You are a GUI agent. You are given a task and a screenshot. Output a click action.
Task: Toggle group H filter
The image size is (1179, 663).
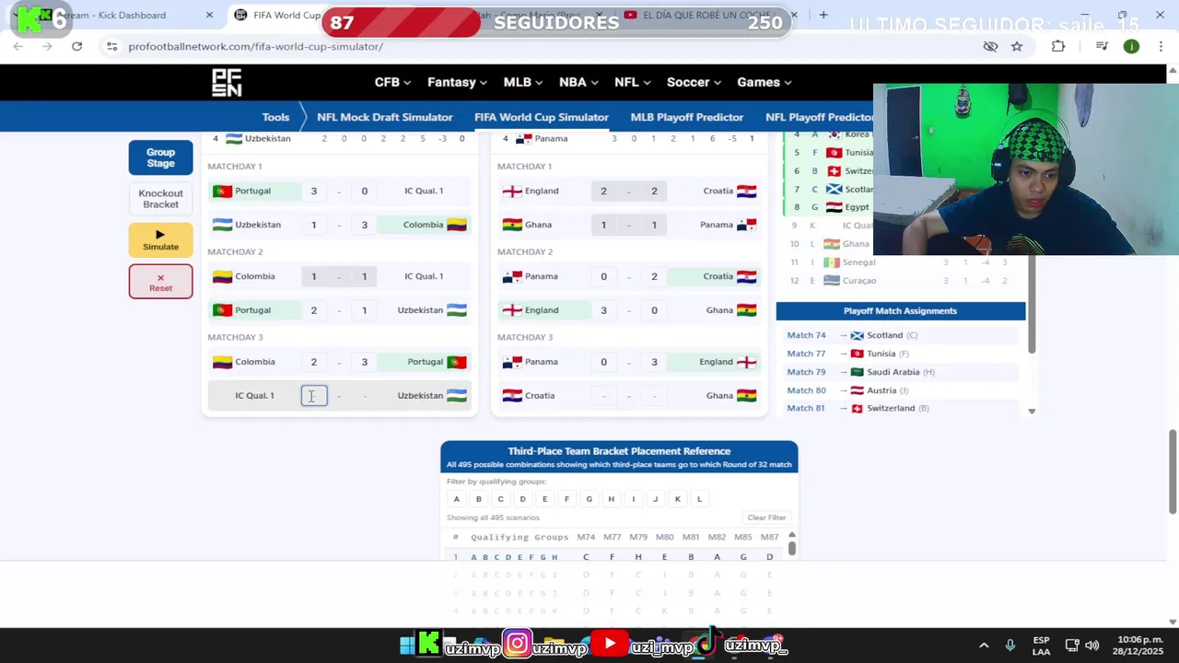[x=611, y=499]
